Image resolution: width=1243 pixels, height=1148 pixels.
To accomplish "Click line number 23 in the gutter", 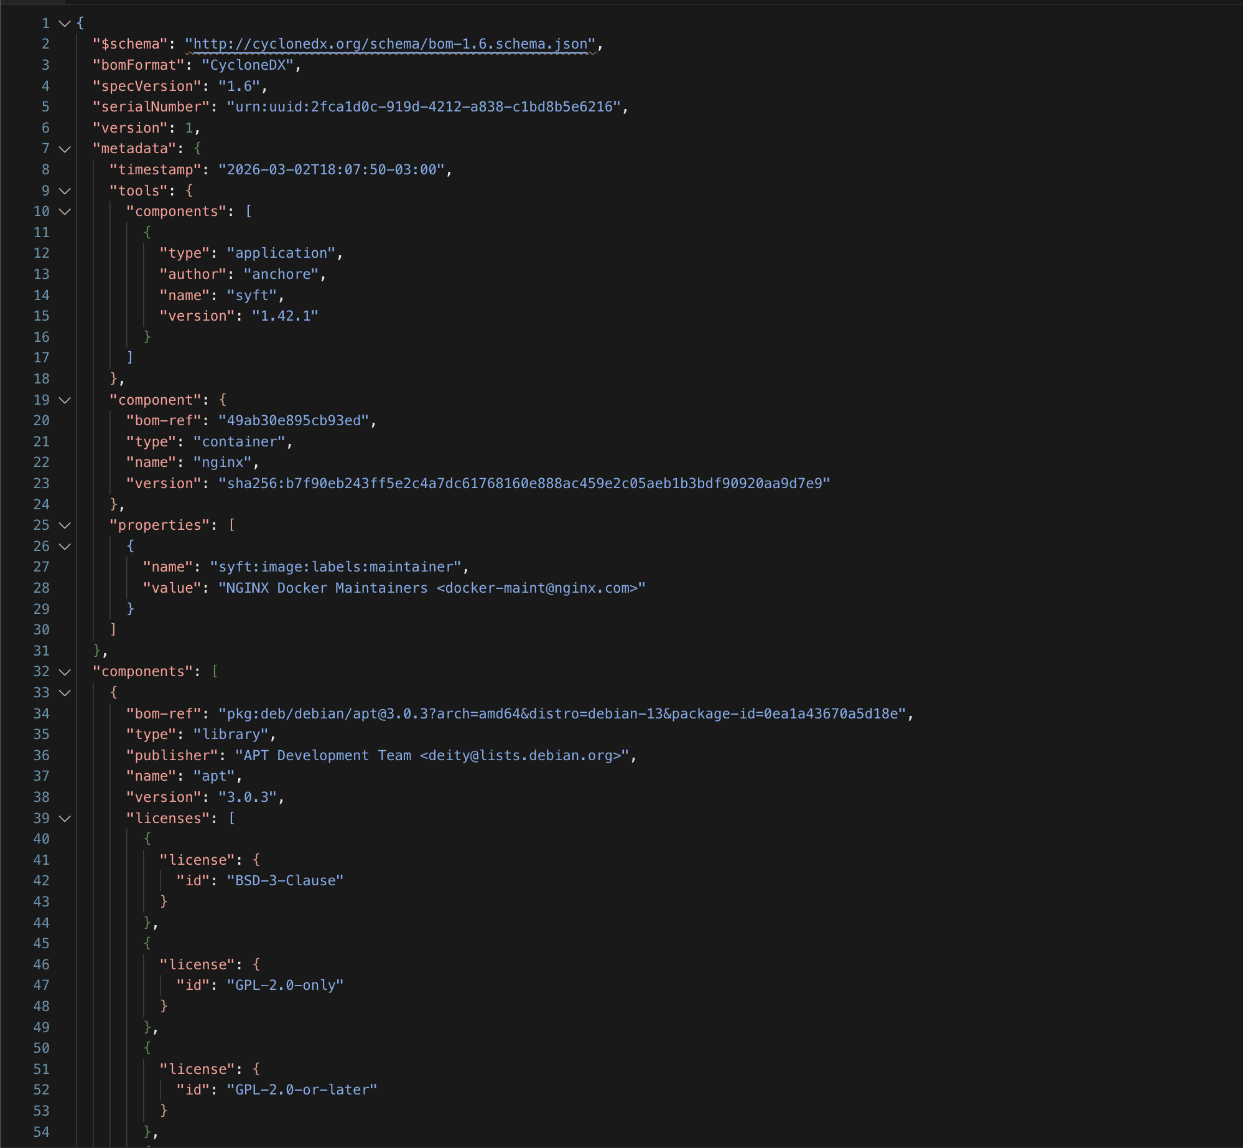I will (x=41, y=484).
